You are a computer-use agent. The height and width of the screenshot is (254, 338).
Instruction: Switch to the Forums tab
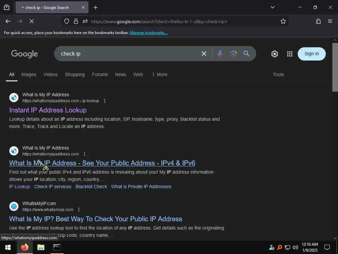coord(100,74)
